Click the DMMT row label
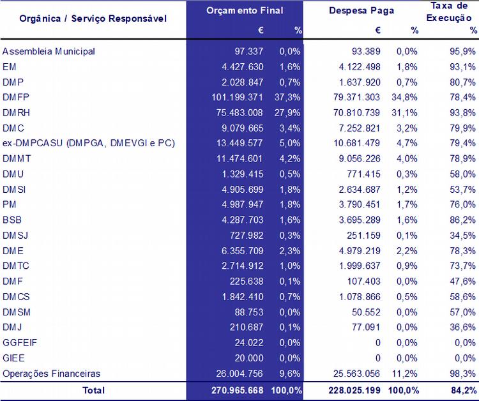 pos(17,158)
